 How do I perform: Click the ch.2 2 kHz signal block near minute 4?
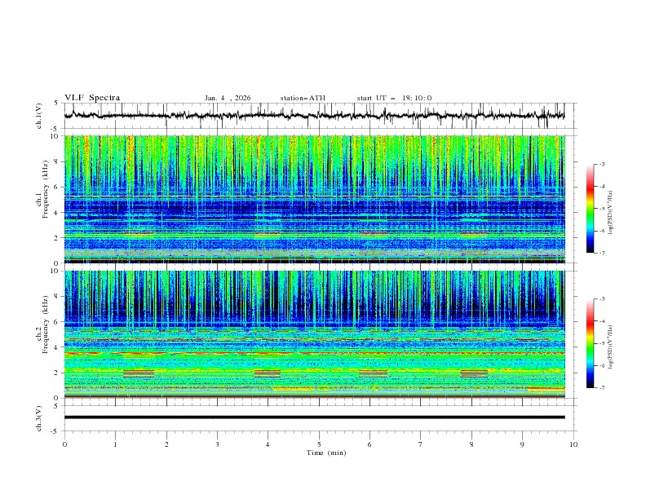tap(268, 373)
